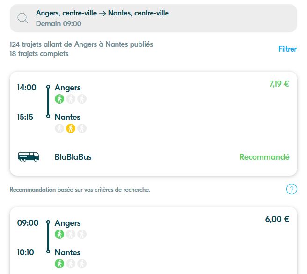Viewport: 307px width, 274px height.
Task: Click the last grey walking icon under Angers 14:00
Action: (82, 99)
